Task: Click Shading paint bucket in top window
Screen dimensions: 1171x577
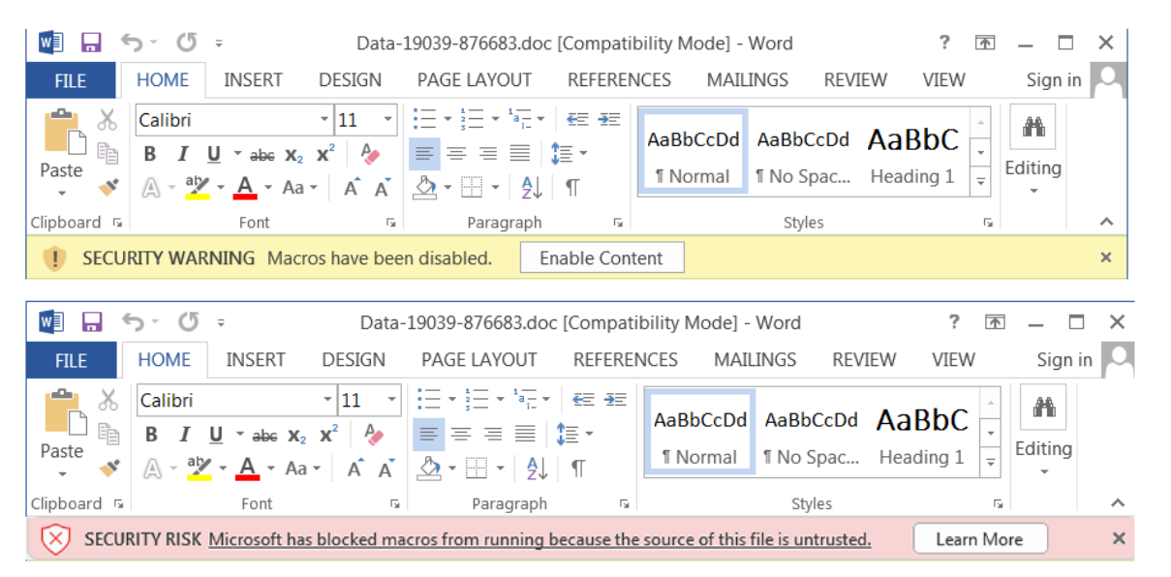Action: point(424,188)
